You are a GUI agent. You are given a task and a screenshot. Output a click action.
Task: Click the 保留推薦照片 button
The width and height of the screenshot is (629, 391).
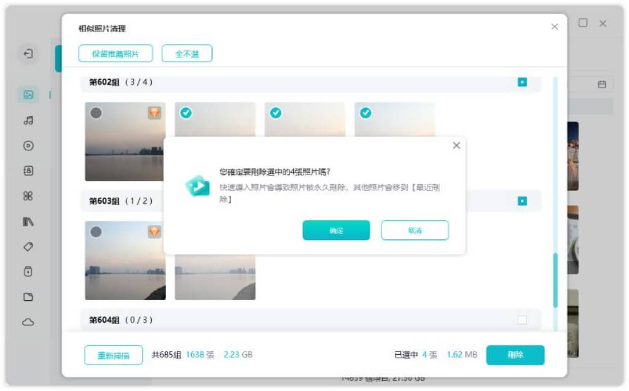click(x=115, y=53)
